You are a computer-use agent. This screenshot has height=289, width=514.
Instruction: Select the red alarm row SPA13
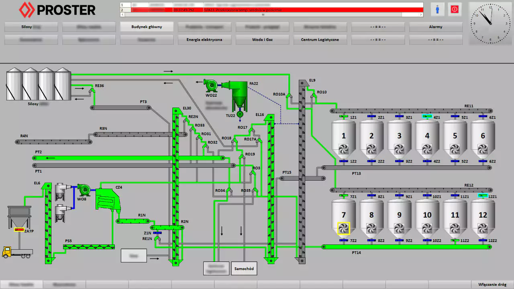click(x=271, y=10)
